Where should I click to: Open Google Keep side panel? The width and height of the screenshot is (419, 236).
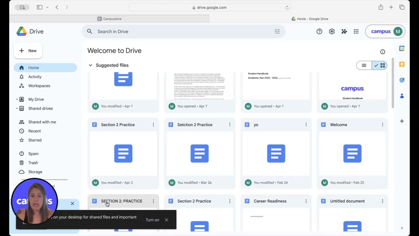402,64
